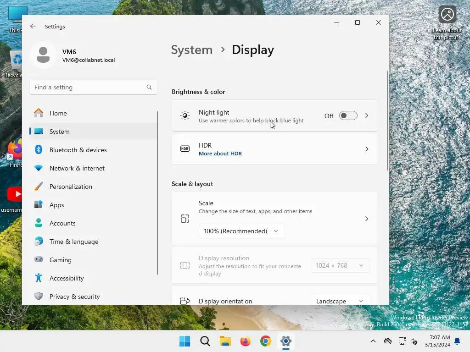Open Home in the sidebar
Screen dimensions: 470x352
point(94,113)
